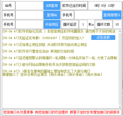This screenshot has height=116, width=123.
Task: Click the 软件已运行时间 label
Action: (74, 6)
